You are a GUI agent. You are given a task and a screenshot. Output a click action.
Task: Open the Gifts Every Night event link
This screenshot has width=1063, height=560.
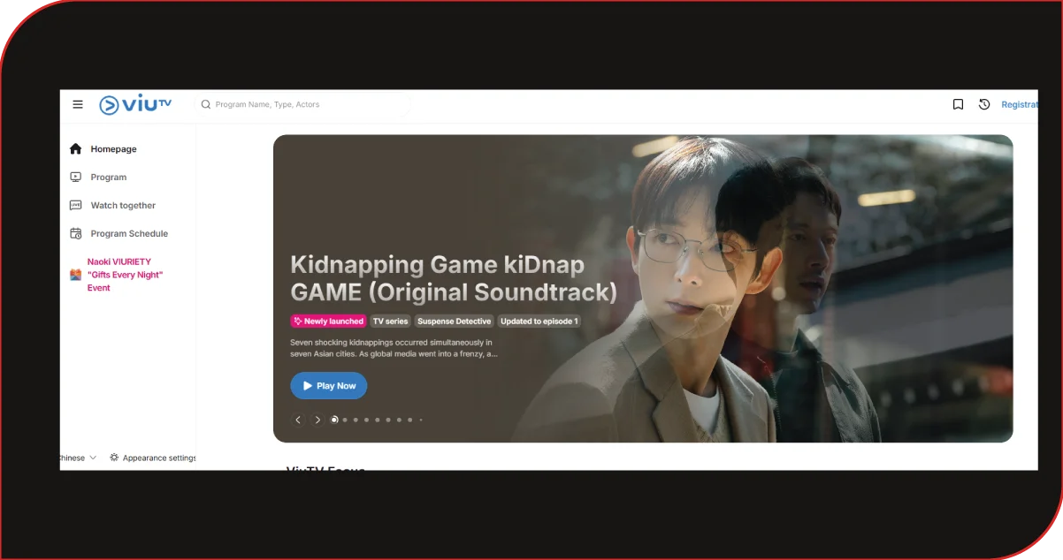click(125, 275)
